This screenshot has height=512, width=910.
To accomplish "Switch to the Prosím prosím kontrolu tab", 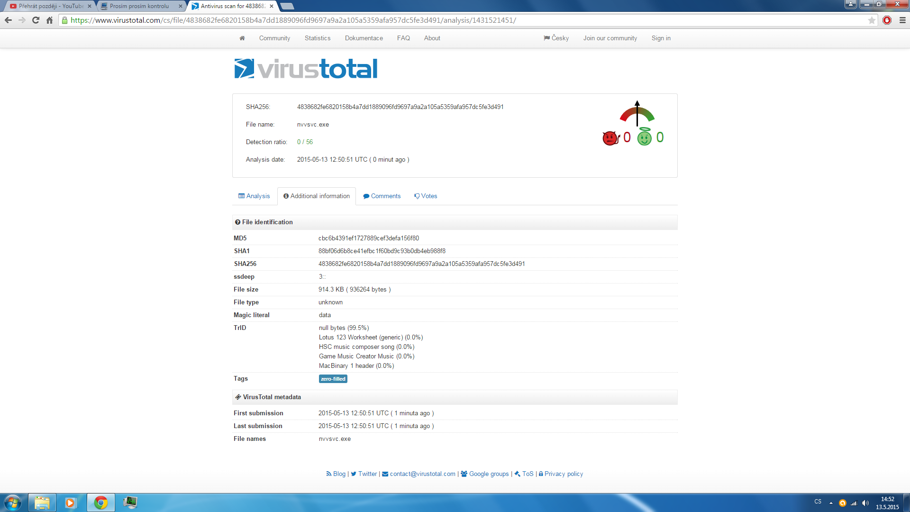I will (141, 6).
